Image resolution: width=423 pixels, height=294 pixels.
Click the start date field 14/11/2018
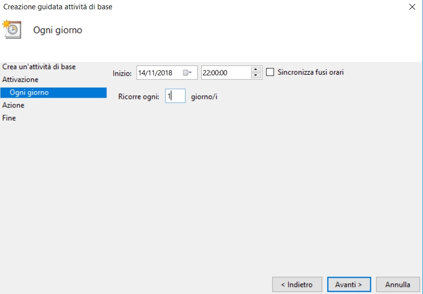click(167, 73)
